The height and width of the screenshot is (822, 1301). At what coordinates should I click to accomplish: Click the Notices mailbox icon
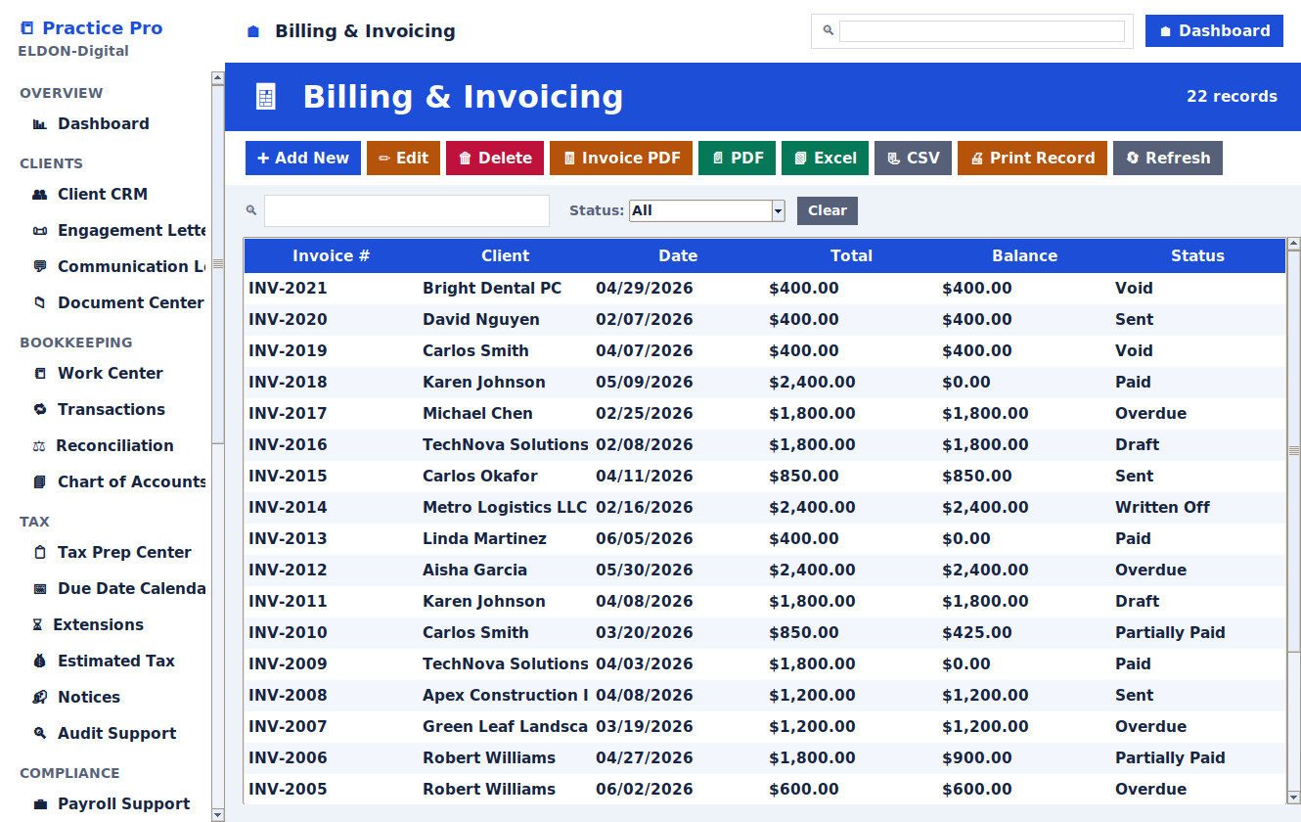coord(40,698)
